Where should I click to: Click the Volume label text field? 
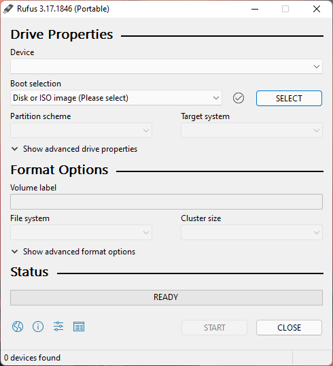pyautogui.click(x=166, y=201)
